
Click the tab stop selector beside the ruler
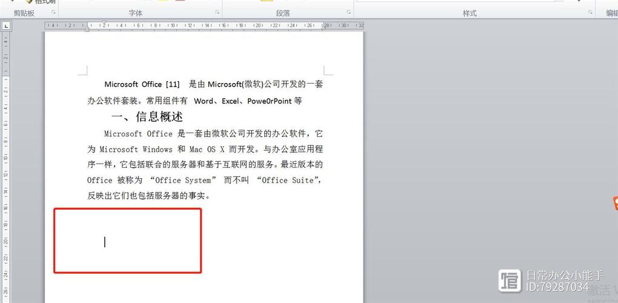6,26
